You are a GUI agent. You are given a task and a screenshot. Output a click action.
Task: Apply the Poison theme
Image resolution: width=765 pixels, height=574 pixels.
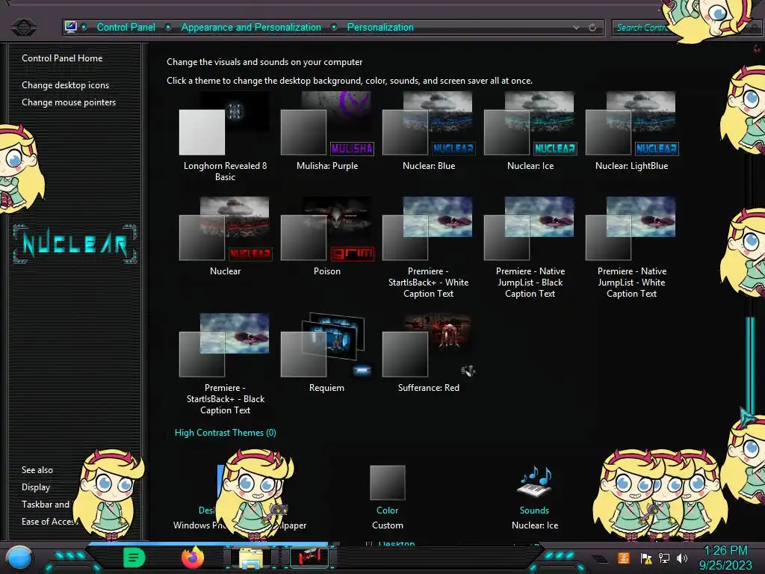327,237
